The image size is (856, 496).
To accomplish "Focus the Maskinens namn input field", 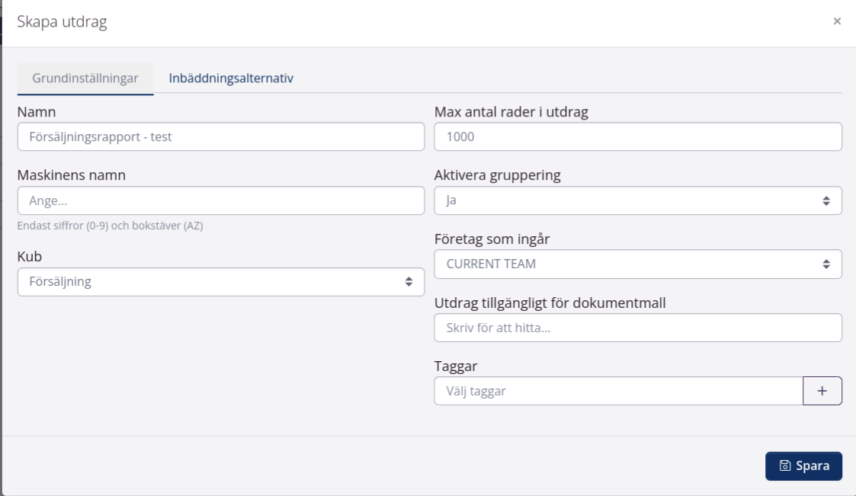I will coord(220,201).
